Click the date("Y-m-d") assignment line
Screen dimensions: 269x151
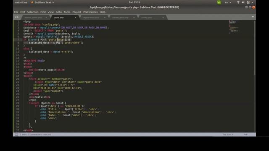tap(51, 52)
